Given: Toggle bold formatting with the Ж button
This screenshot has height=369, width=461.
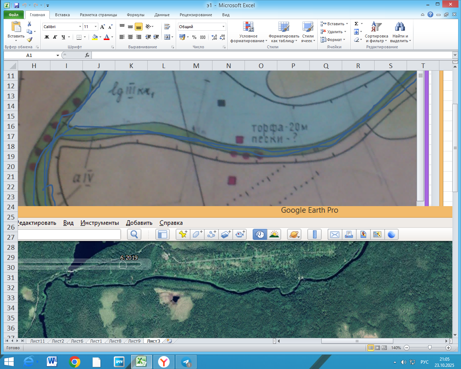Looking at the screenshot, I should (47, 37).
